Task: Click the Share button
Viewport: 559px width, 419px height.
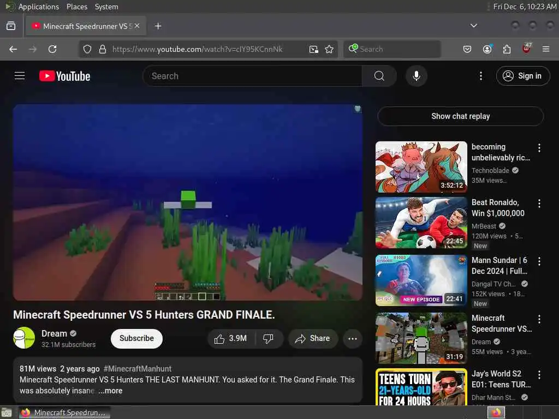Action: tap(312, 338)
